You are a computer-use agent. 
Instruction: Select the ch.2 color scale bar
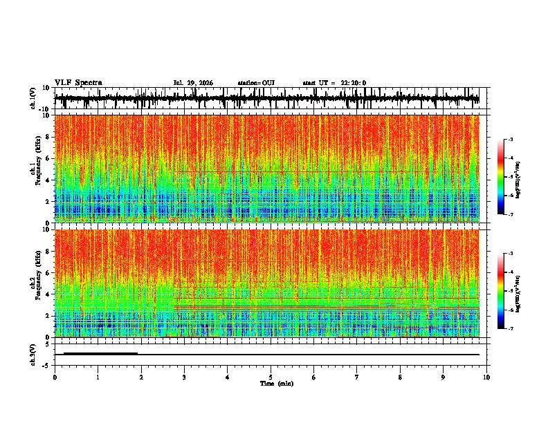click(501, 291)
